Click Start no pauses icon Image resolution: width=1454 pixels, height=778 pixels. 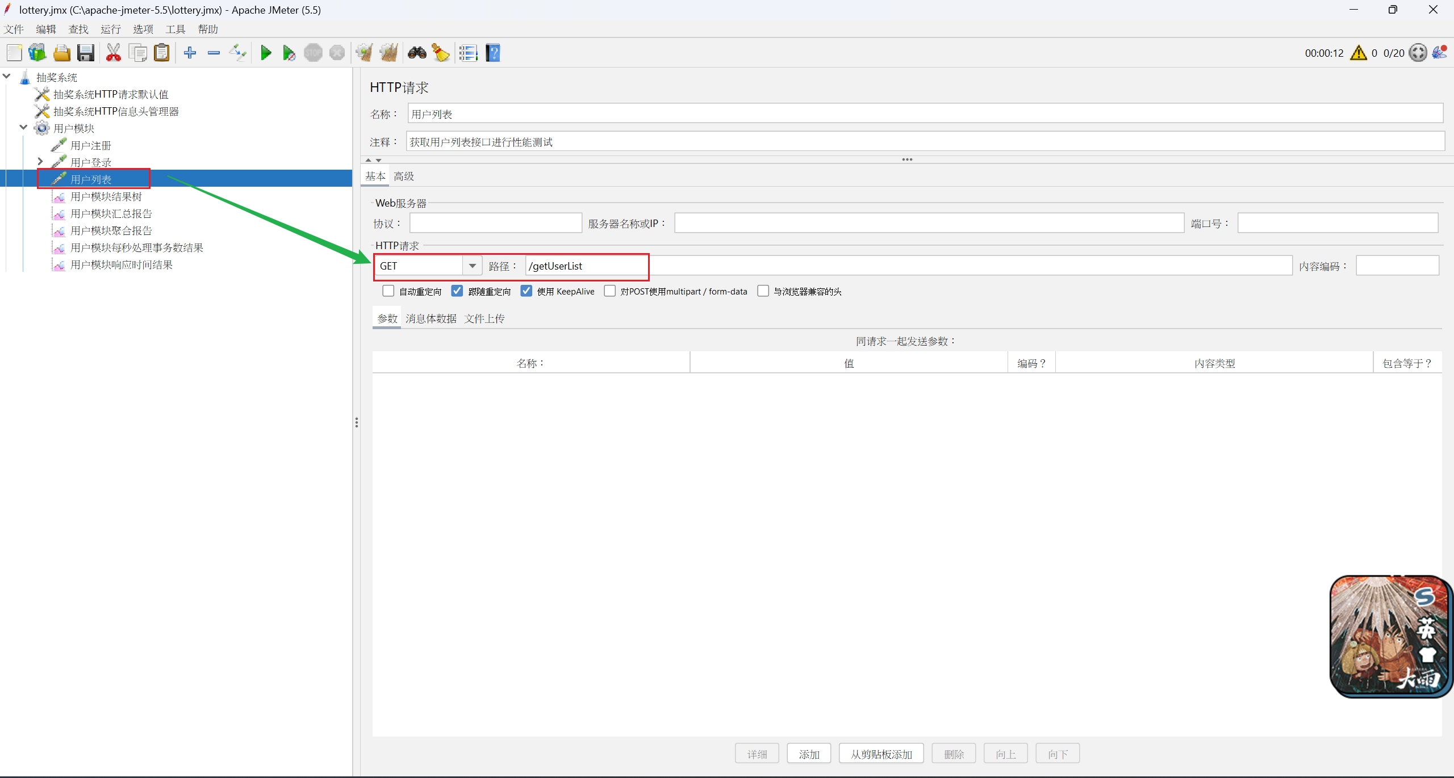click(289, 53)
